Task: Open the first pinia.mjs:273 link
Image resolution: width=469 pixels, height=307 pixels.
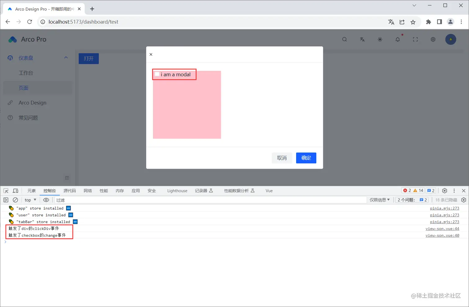Action: [x=444, y=208]
